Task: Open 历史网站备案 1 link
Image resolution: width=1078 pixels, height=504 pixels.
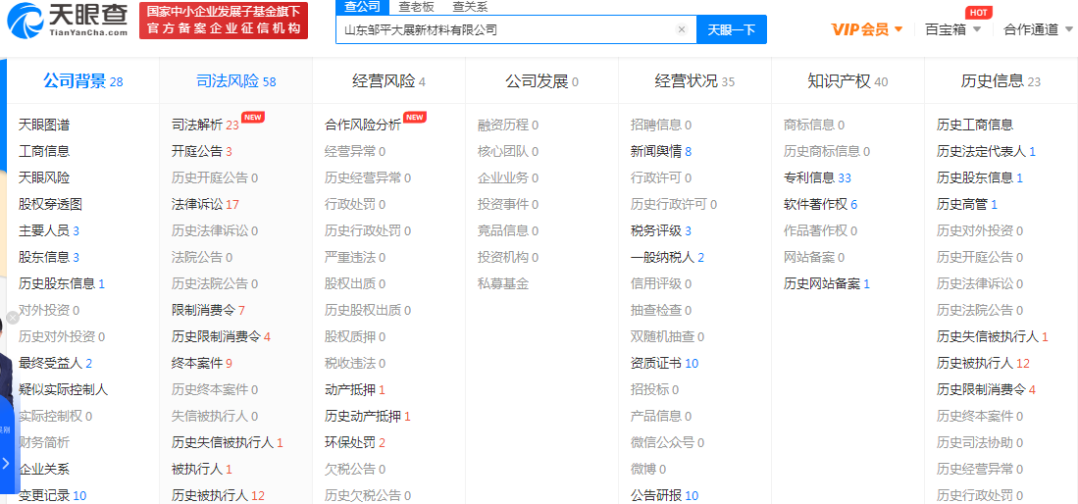Action: point(826,284)
